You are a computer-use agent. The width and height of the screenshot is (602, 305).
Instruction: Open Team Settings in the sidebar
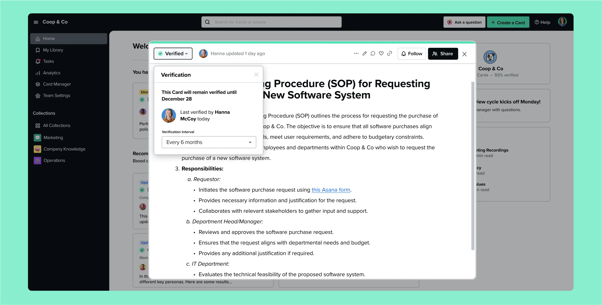56,96
